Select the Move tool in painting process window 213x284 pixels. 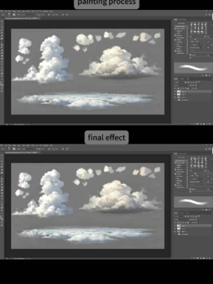pyautogui.click(x=2, y=21)
